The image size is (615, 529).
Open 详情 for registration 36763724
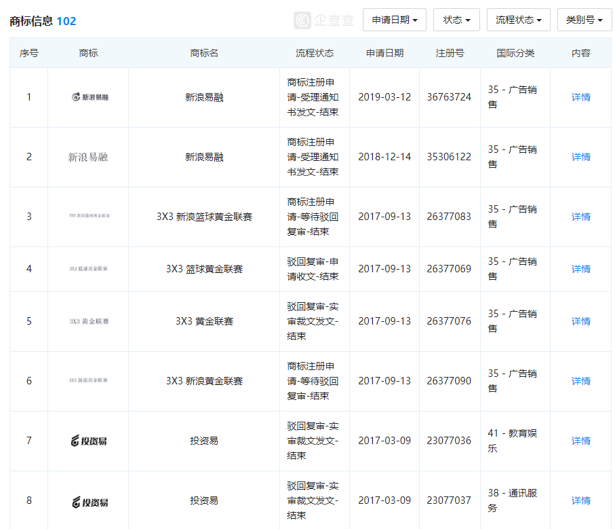[581, 97]
